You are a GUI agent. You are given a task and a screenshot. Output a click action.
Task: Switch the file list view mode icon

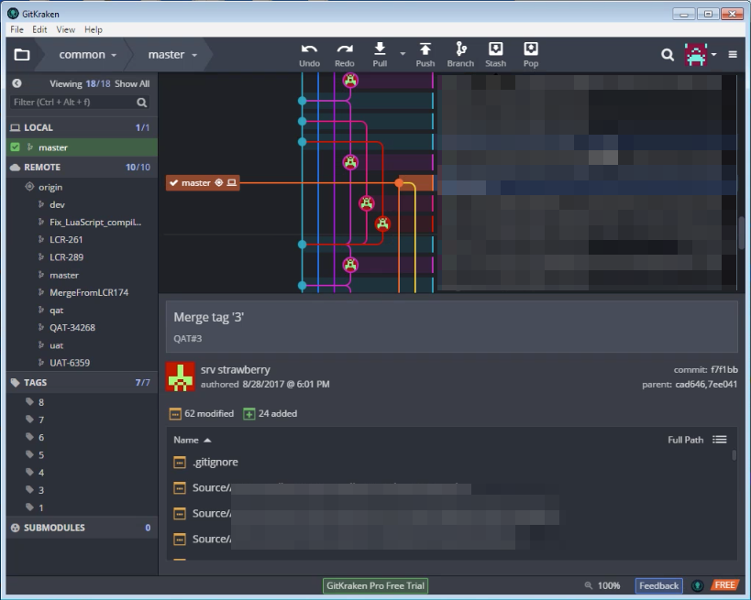720,440
